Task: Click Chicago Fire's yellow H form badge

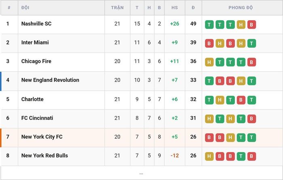Action: point(209,62)
